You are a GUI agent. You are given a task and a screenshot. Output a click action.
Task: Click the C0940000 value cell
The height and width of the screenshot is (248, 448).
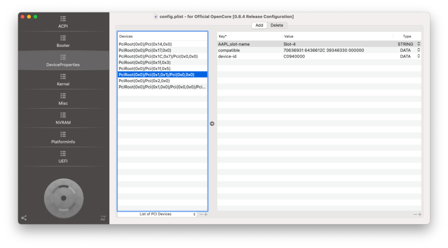coord(337,56)
